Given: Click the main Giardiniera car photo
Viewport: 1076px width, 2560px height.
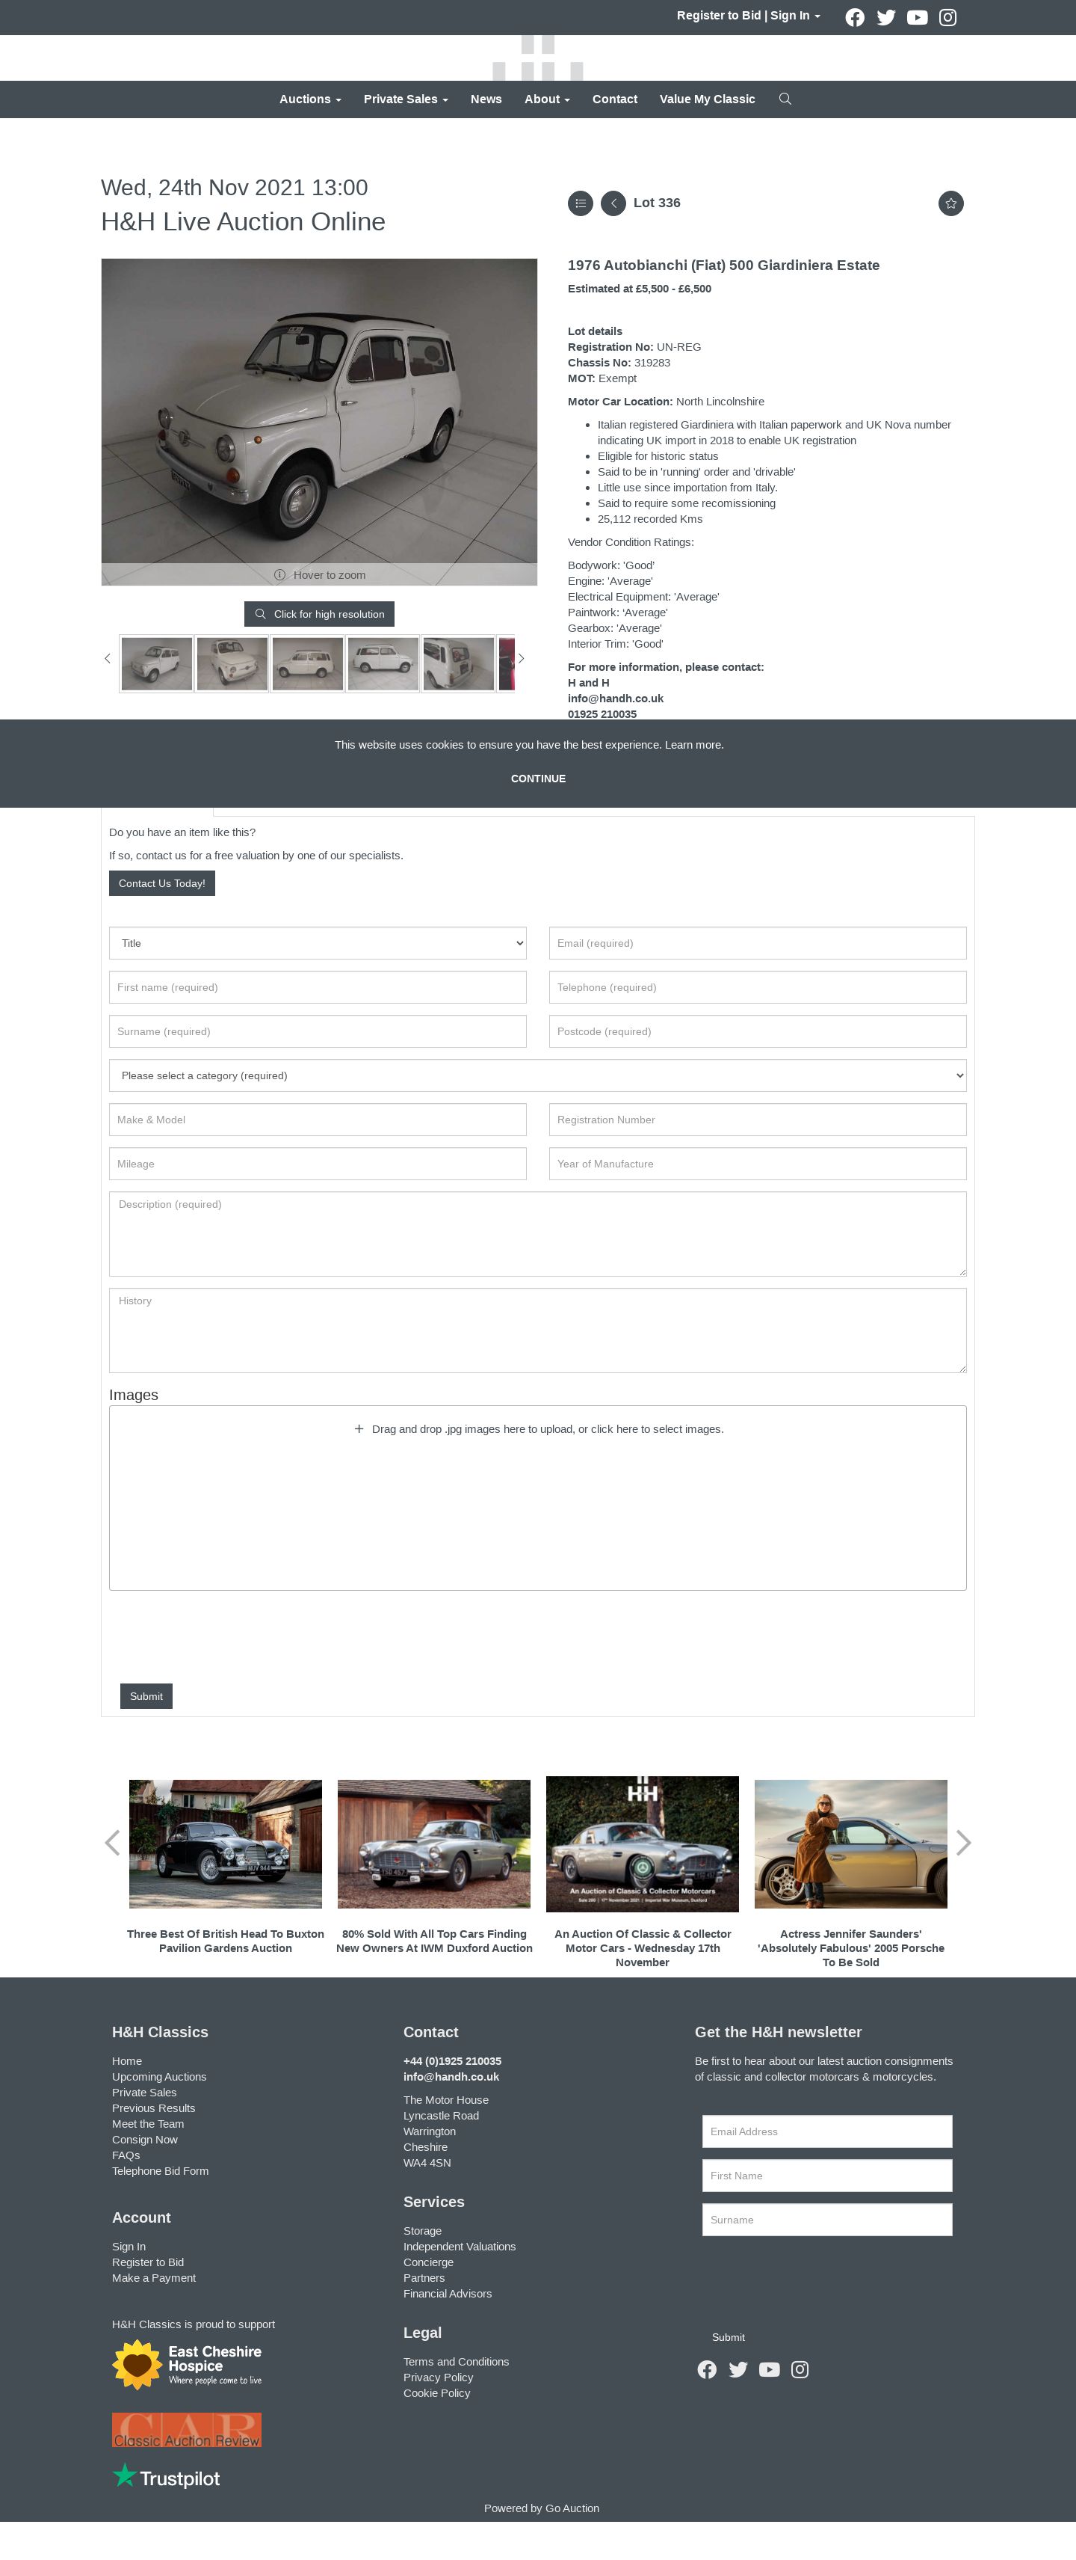Looking at the screenshot, I should (320, 421).
